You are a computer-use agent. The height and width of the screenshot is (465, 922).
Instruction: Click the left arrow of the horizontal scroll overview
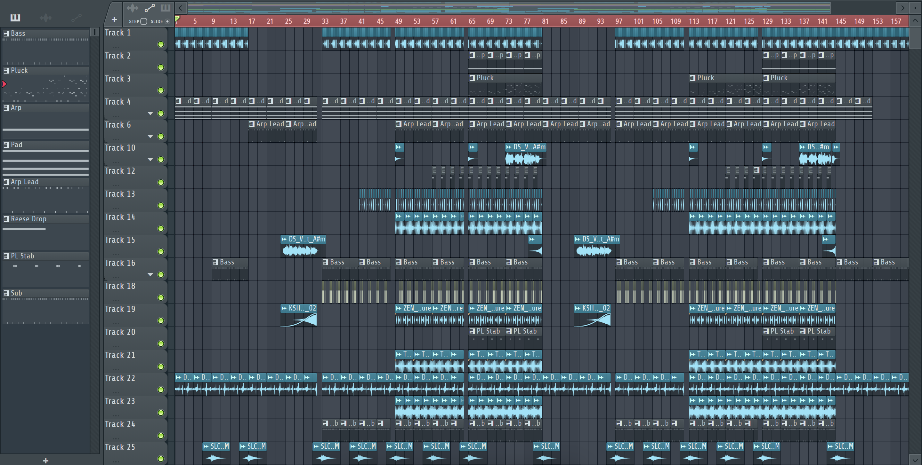[x=180, y=7]
